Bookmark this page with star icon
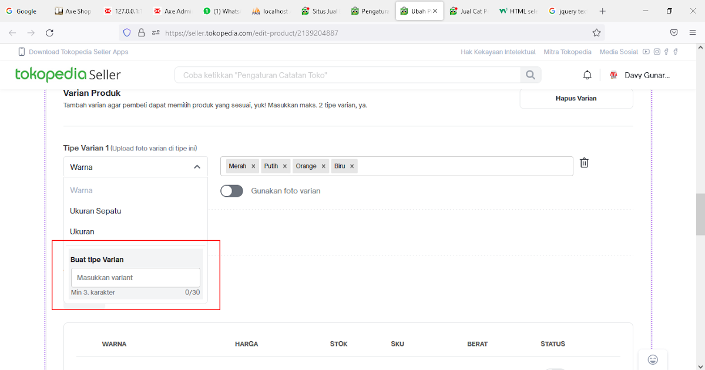The image size is (705, 370). pos(596,33)
